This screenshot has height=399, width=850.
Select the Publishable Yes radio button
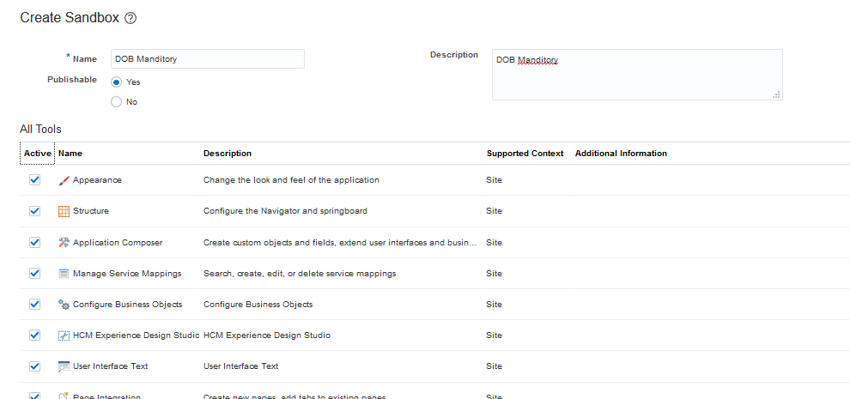[x=117, y=82]
